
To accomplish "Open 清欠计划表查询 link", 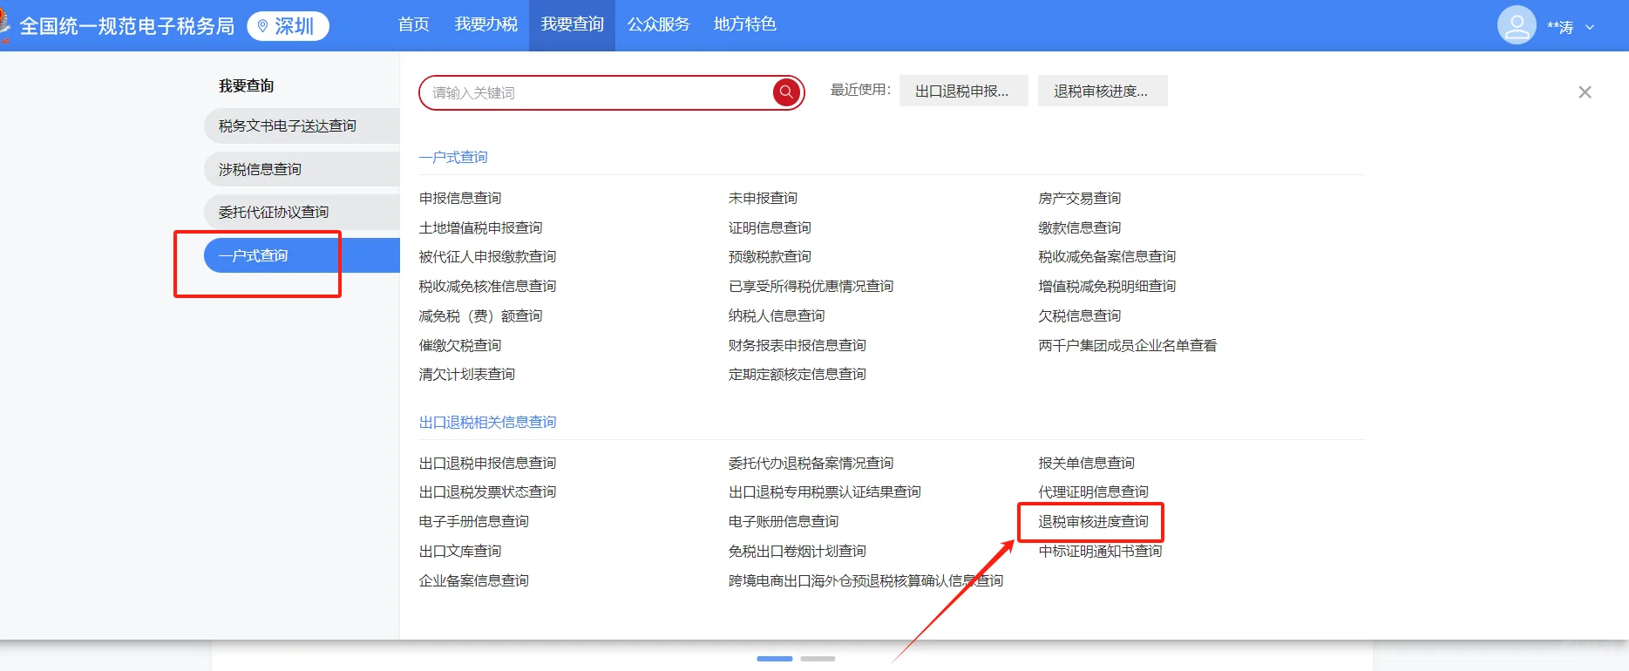I will pos(466,374).
